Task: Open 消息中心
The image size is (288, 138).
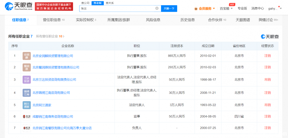Action: [x=257, y=8]
